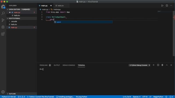This screenshot has height=98, width=175.
Task: Split the terminal panel
Action: 158,65
